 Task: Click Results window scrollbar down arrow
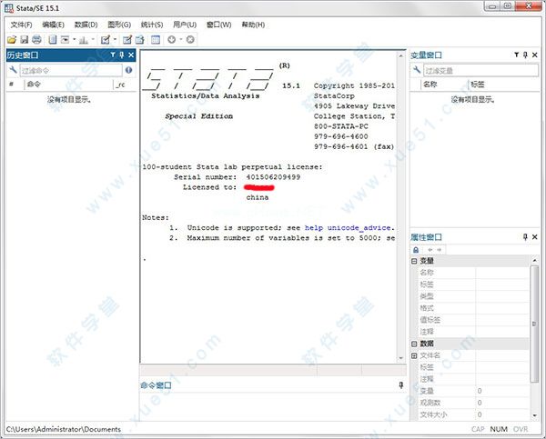pyautogui.click(x=400, y=358)
